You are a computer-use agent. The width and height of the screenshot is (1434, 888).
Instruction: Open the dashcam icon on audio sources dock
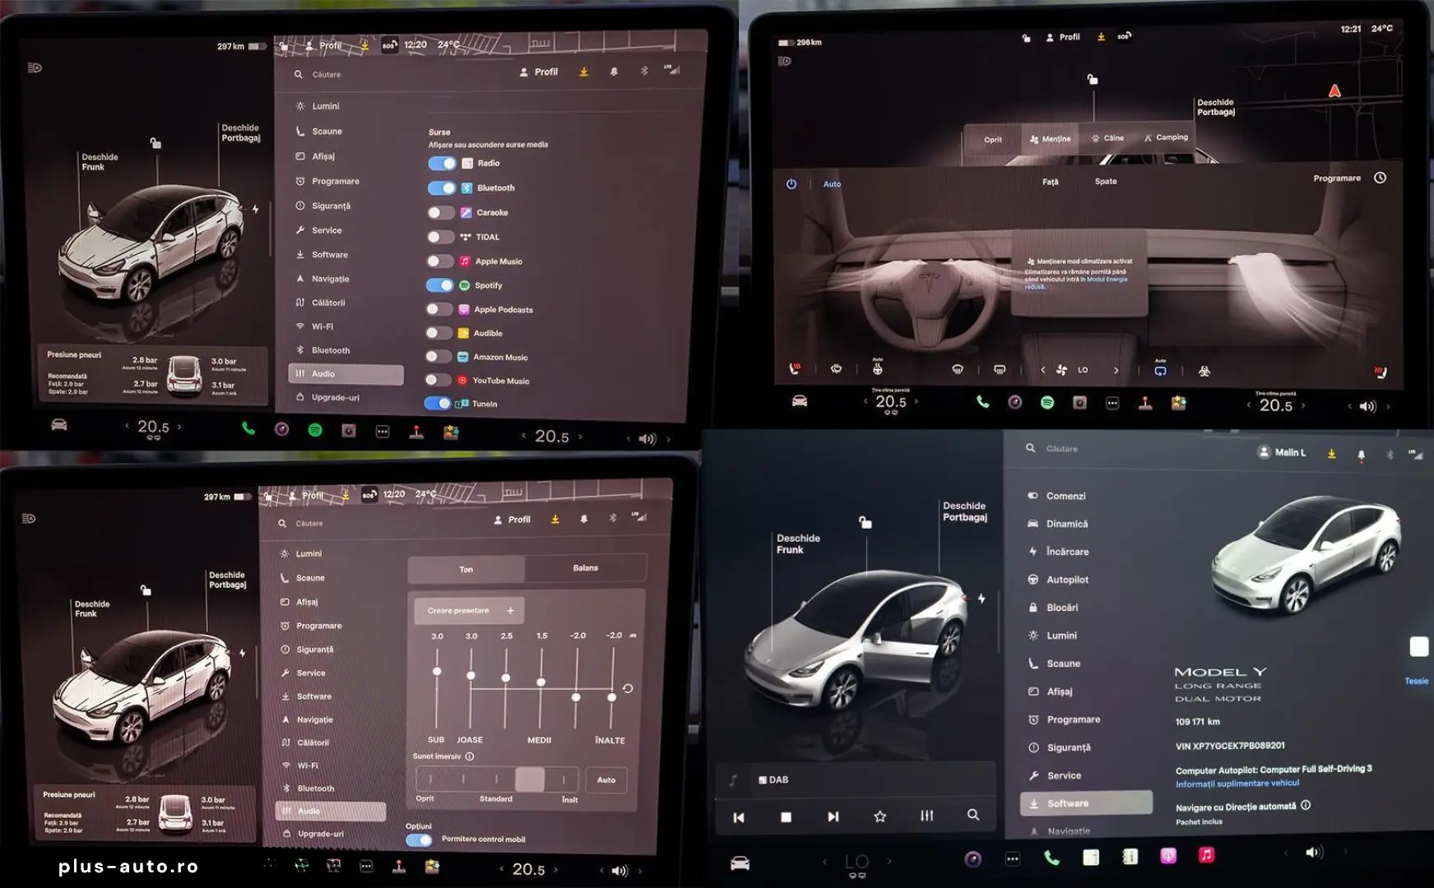pos(349,430)
